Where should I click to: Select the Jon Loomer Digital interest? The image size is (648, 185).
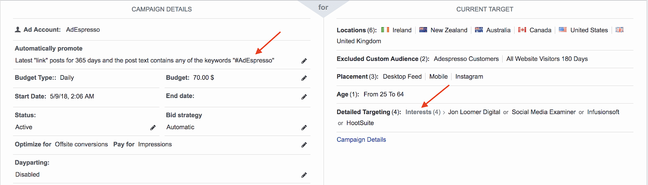tap(474, 112)
